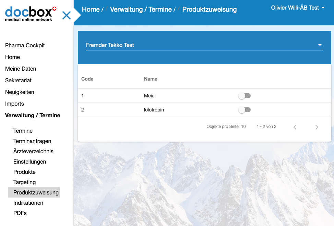Image resolution: width=334 pixels, height=226 pixels.
Task: Click the Produktzuweisung breadcrumb
Action: pyautogui.click(x=210, y=9)
